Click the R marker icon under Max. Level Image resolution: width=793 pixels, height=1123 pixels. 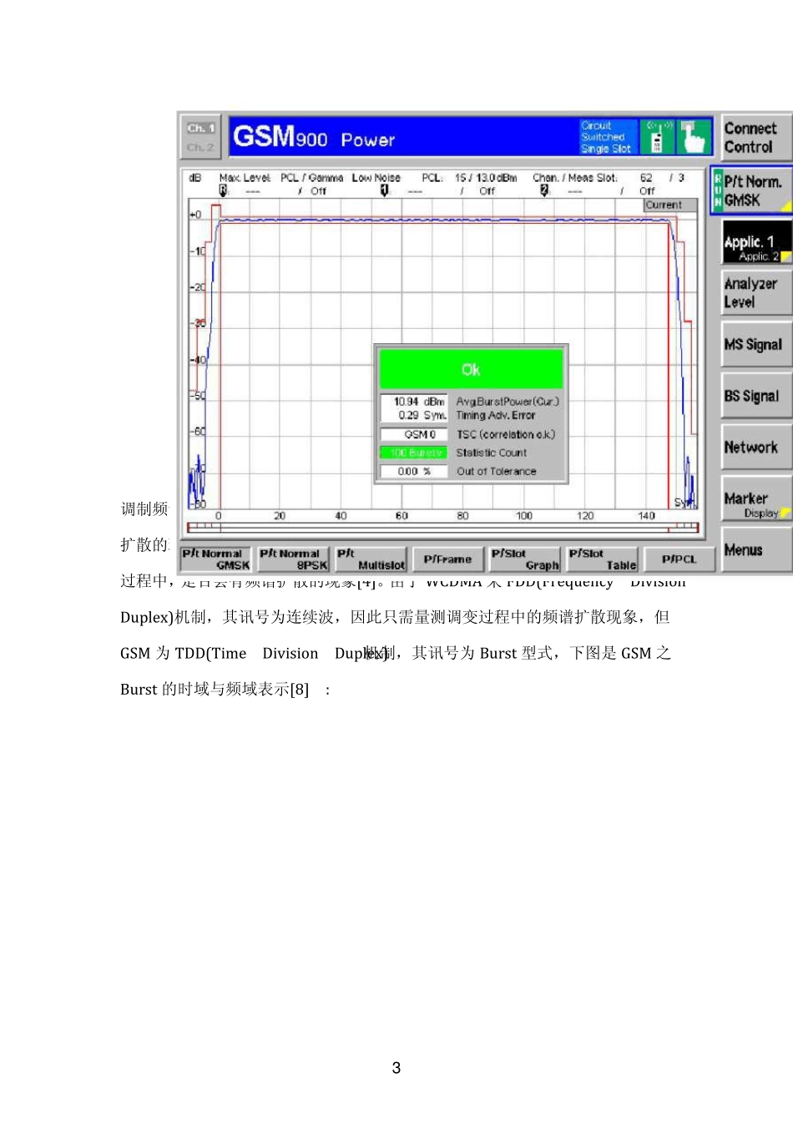coord(223,190)
